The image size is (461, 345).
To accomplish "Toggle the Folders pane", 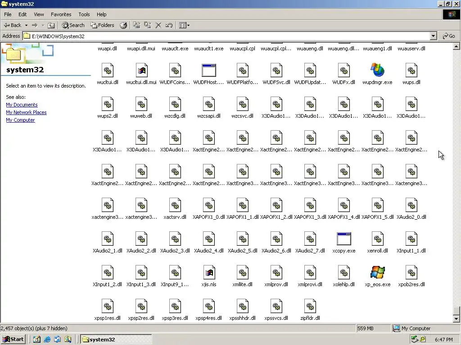I will click(x=102, y=25).
